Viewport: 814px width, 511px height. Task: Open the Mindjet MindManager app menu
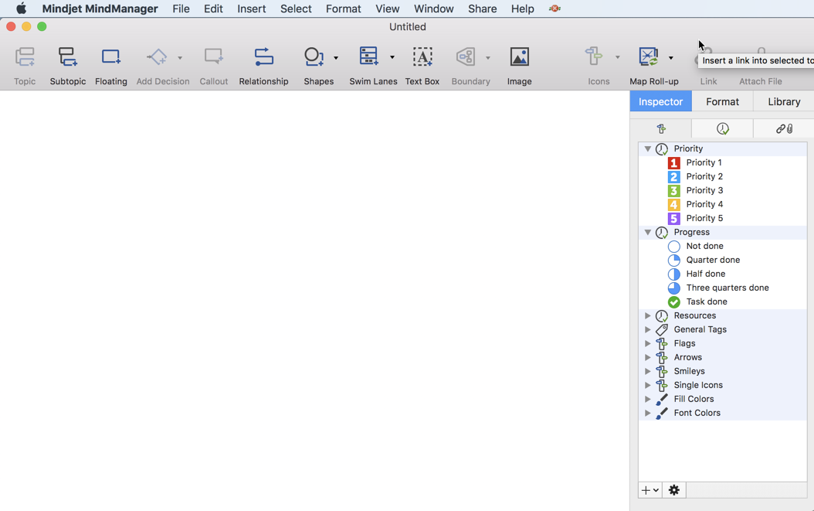pos(100,9)
